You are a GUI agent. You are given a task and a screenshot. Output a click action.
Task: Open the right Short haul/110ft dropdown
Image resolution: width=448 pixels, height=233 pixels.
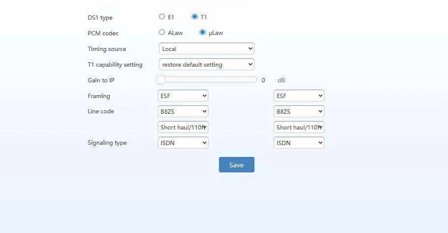(x=299, y=127)
